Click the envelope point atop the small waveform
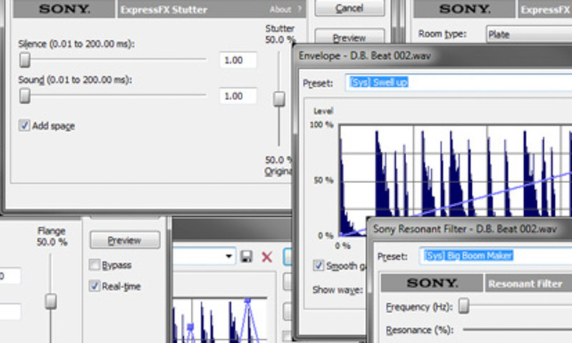Image resolution: width=572 pixels, height=343 pixels. [x=247, y=301]
